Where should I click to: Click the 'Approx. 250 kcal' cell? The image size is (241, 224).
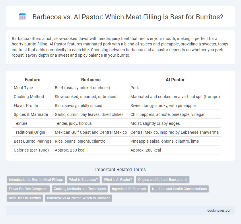(91, 150)
